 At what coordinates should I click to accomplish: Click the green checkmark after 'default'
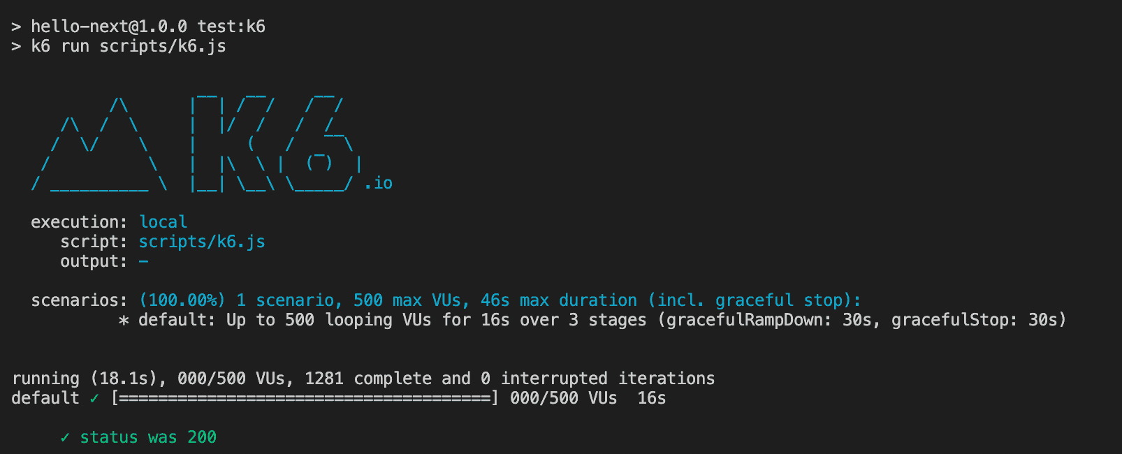coord(94,398)
